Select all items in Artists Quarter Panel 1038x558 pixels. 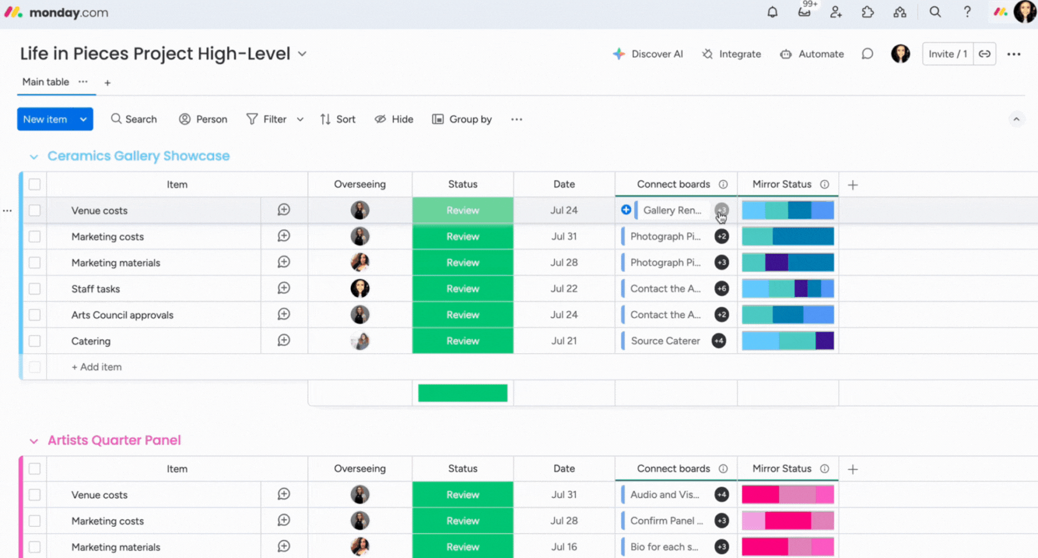coord(35,468)
